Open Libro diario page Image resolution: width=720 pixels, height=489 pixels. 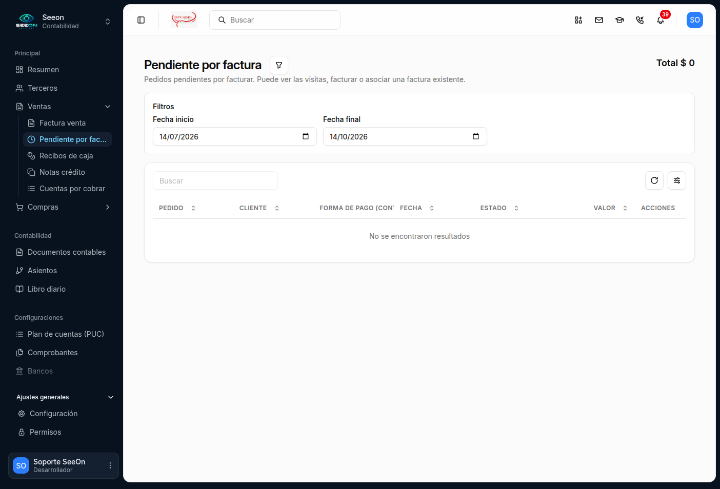[64, 289]
